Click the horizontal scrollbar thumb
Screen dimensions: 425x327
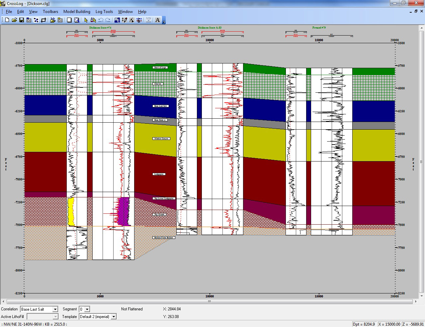pos(210,302)
